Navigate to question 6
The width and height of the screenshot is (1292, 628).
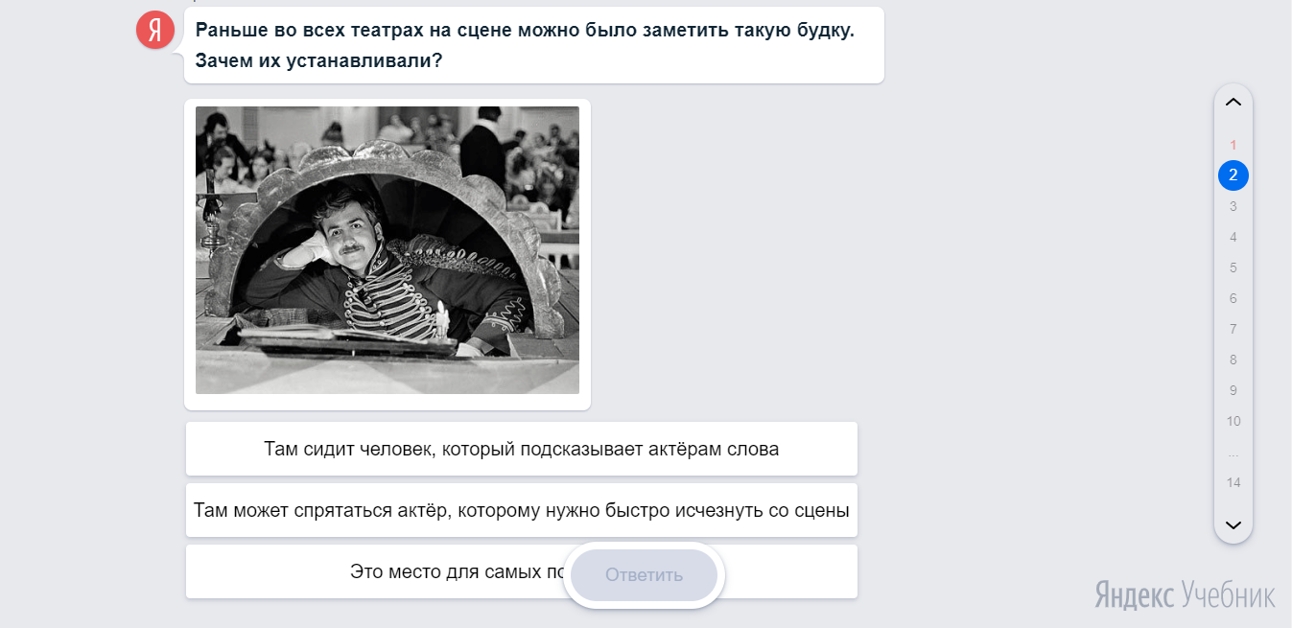pyautogui.click(x=1233, y=298)
